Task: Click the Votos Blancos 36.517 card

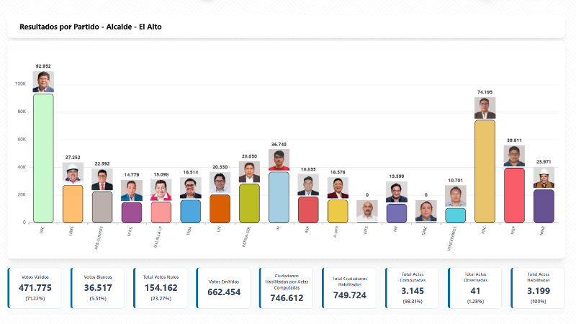Action: (99, 288)
